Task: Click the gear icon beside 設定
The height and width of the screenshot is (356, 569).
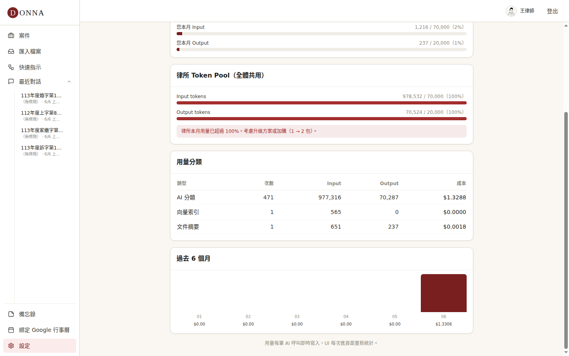Action: pyautogui.click(x=11, y=346)
